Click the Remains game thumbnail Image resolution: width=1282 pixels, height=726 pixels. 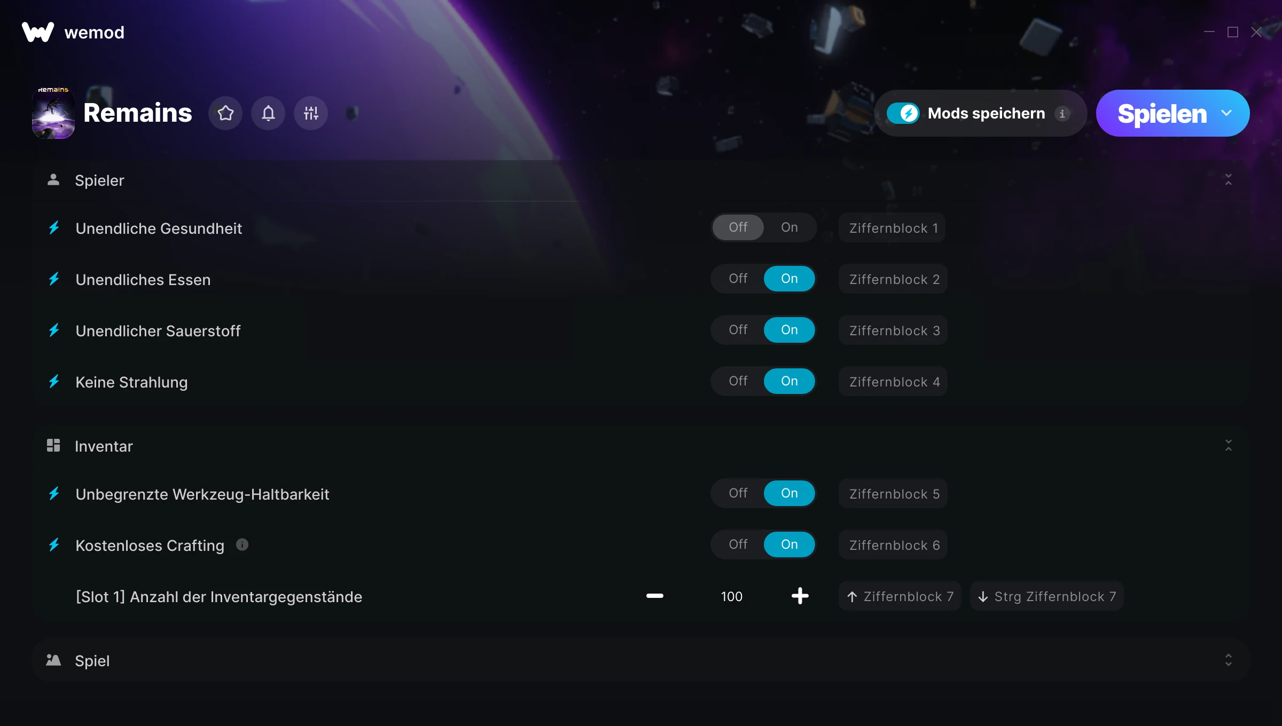coord(53,113)
